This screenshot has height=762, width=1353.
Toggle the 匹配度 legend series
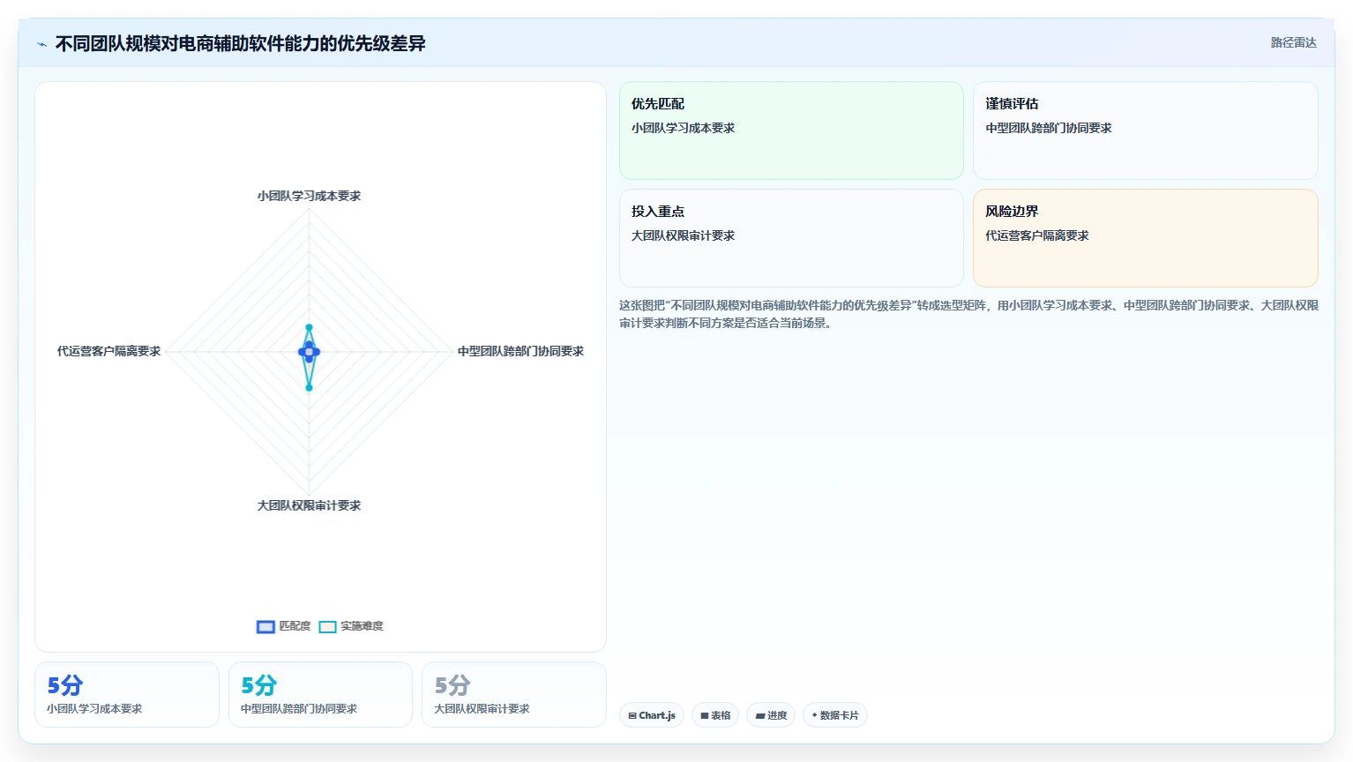[284, 626]
